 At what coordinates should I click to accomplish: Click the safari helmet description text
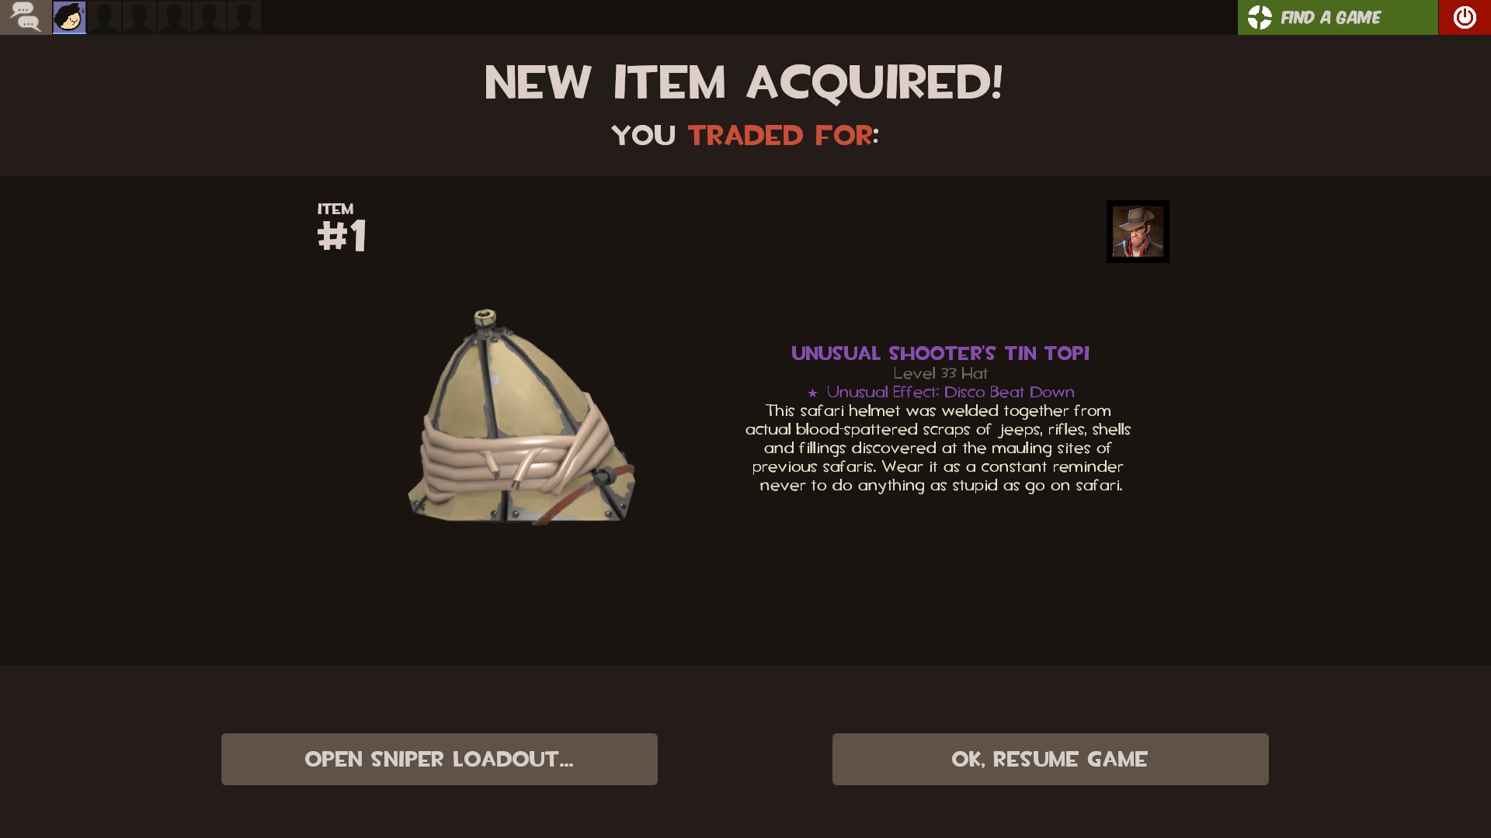click(939, 448)
